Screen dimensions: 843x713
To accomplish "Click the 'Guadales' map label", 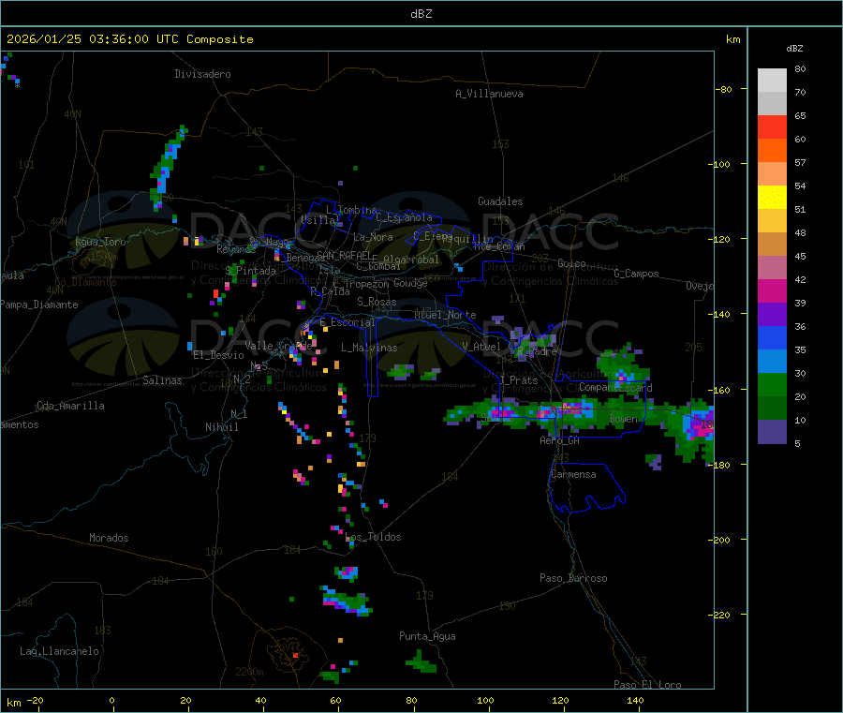I will [x=500, y=201].
